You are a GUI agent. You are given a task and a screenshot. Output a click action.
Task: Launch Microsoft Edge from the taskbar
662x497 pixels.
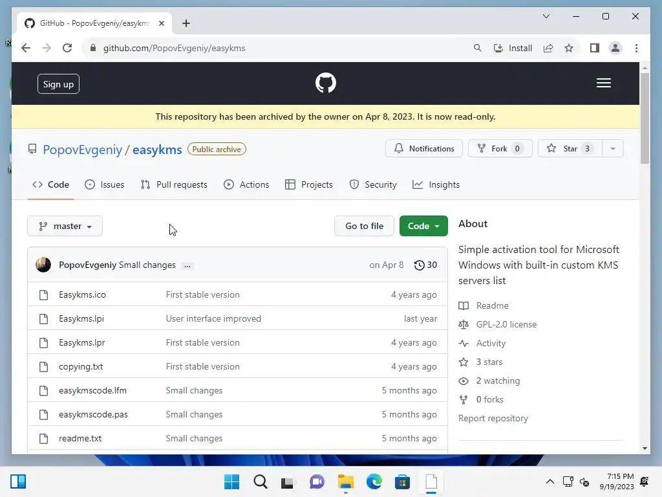pyautogui.click(x=374, y=481)
